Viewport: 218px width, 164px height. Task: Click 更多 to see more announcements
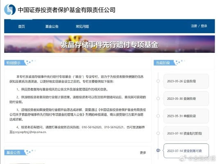pyautogui.click(x=143, y=153)
